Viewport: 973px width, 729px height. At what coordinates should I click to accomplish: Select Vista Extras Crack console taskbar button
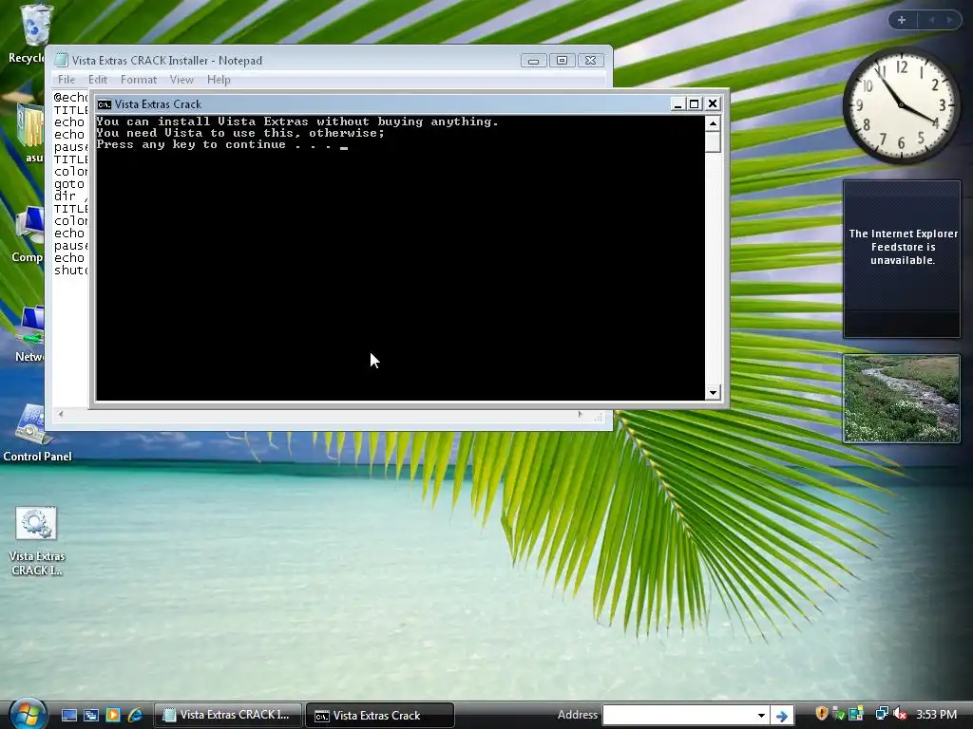380,715
